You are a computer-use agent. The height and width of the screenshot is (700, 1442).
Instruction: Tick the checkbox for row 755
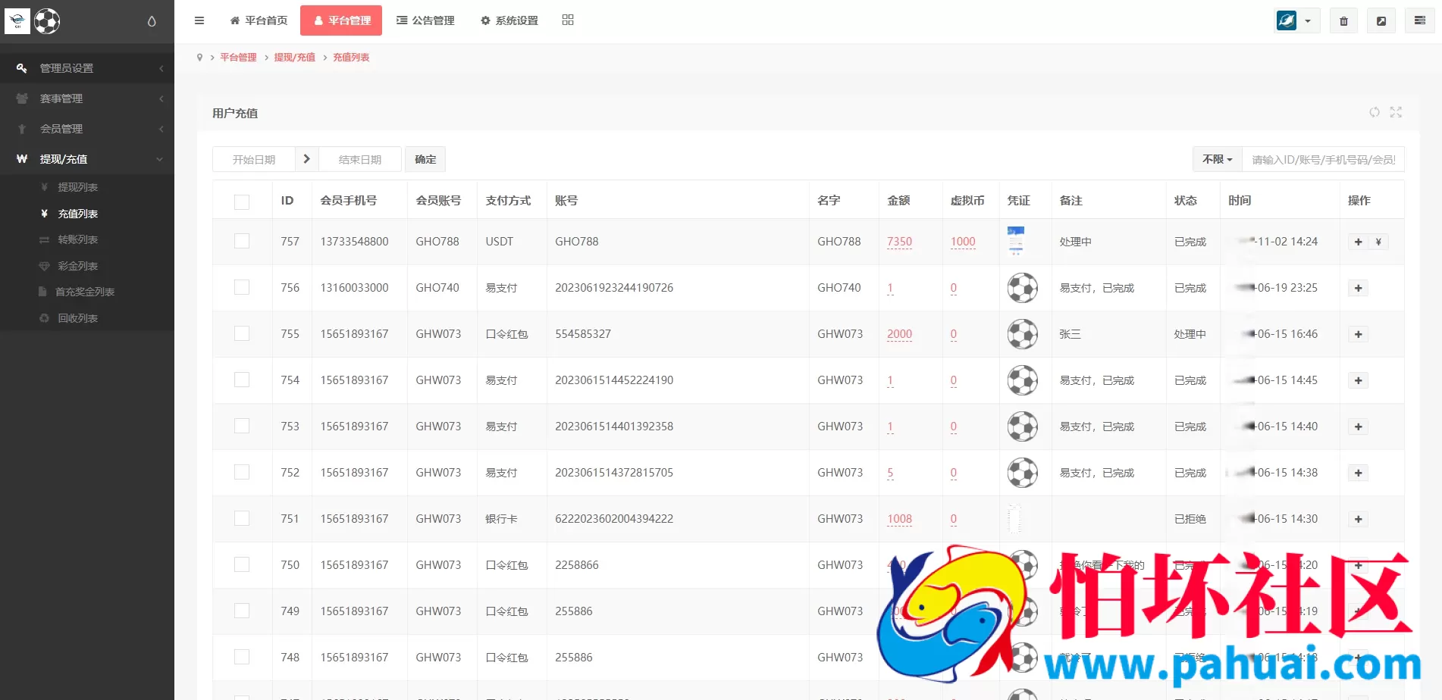tap(242, 333)
